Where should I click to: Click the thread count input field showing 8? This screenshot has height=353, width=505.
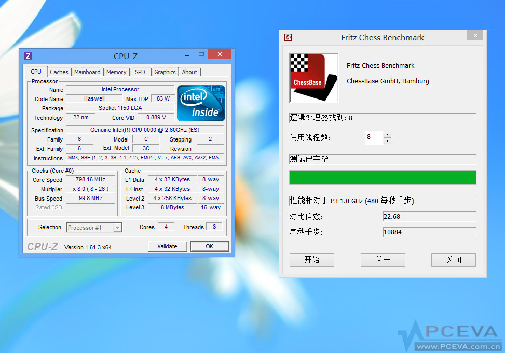click(374, 138)
